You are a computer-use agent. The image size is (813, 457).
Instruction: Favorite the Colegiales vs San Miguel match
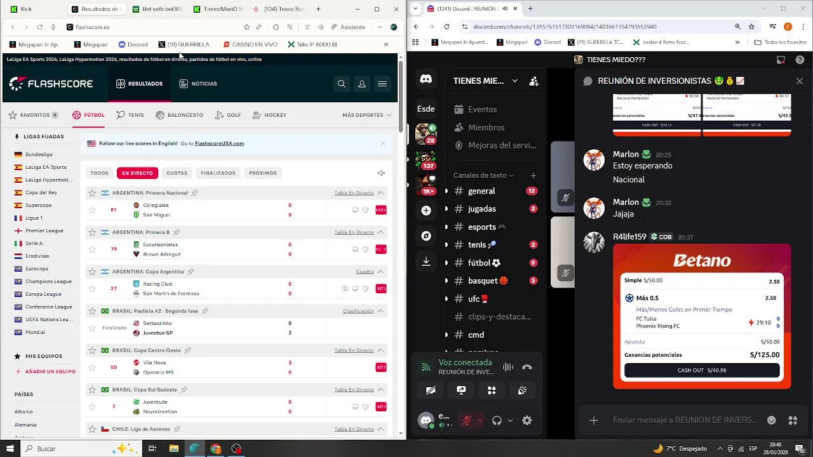(92, 210)
